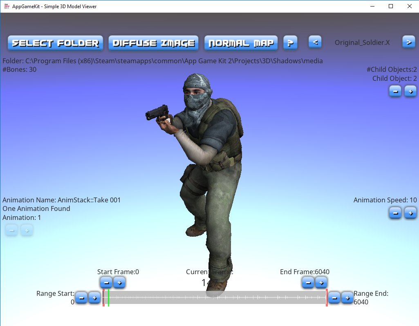Click the #Child Objects:2 label
Image resolution: width=419 pixels, height=326 pixels.
[x=392, y=70]
